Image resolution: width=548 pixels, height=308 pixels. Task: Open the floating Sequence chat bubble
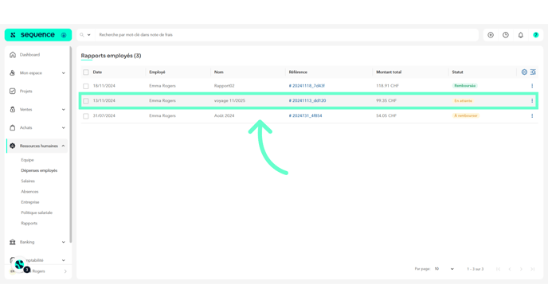(20, 264)
